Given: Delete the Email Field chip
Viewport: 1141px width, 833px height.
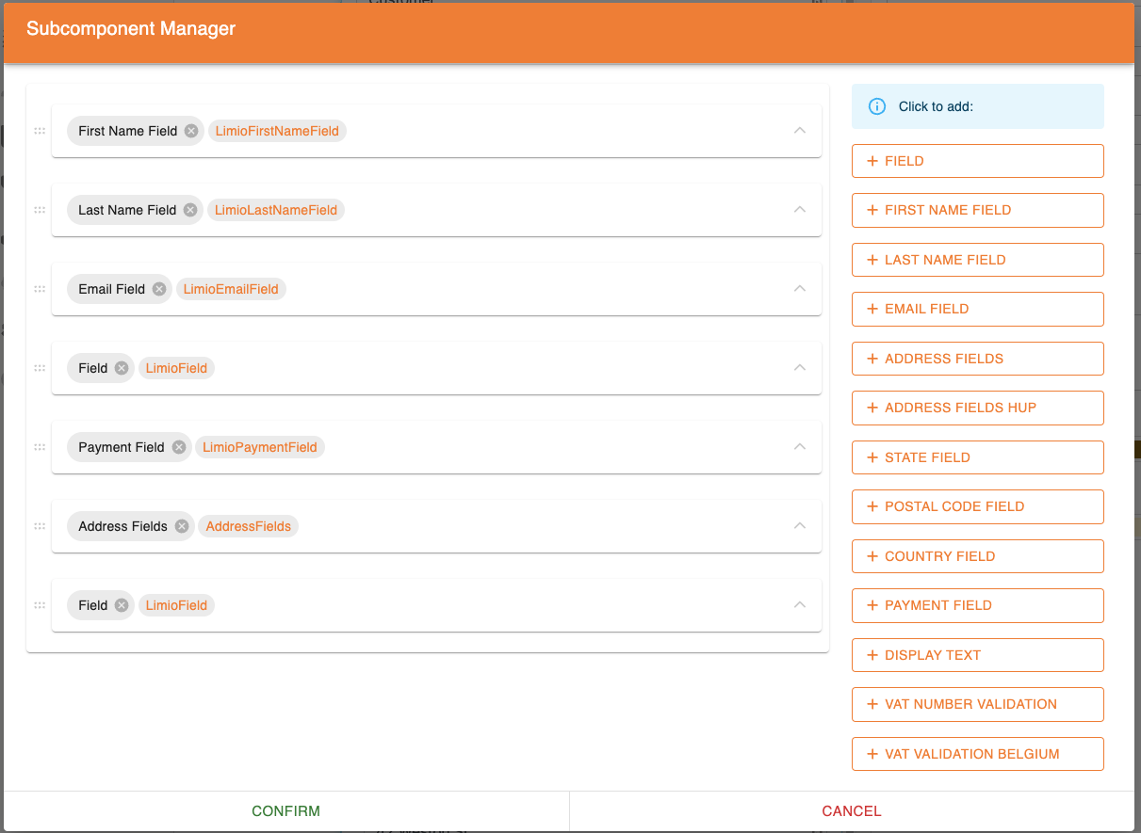Looking at the screenshot, I should [159, 289].
